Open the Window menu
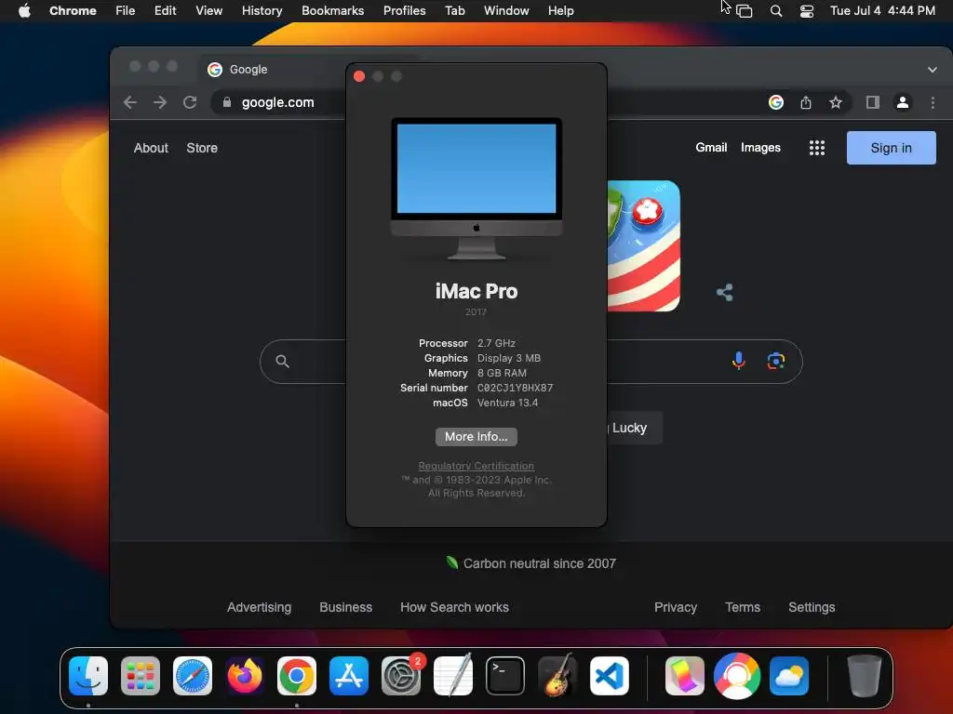Screen dimensions: 953x714 click(x=506, y=10)
